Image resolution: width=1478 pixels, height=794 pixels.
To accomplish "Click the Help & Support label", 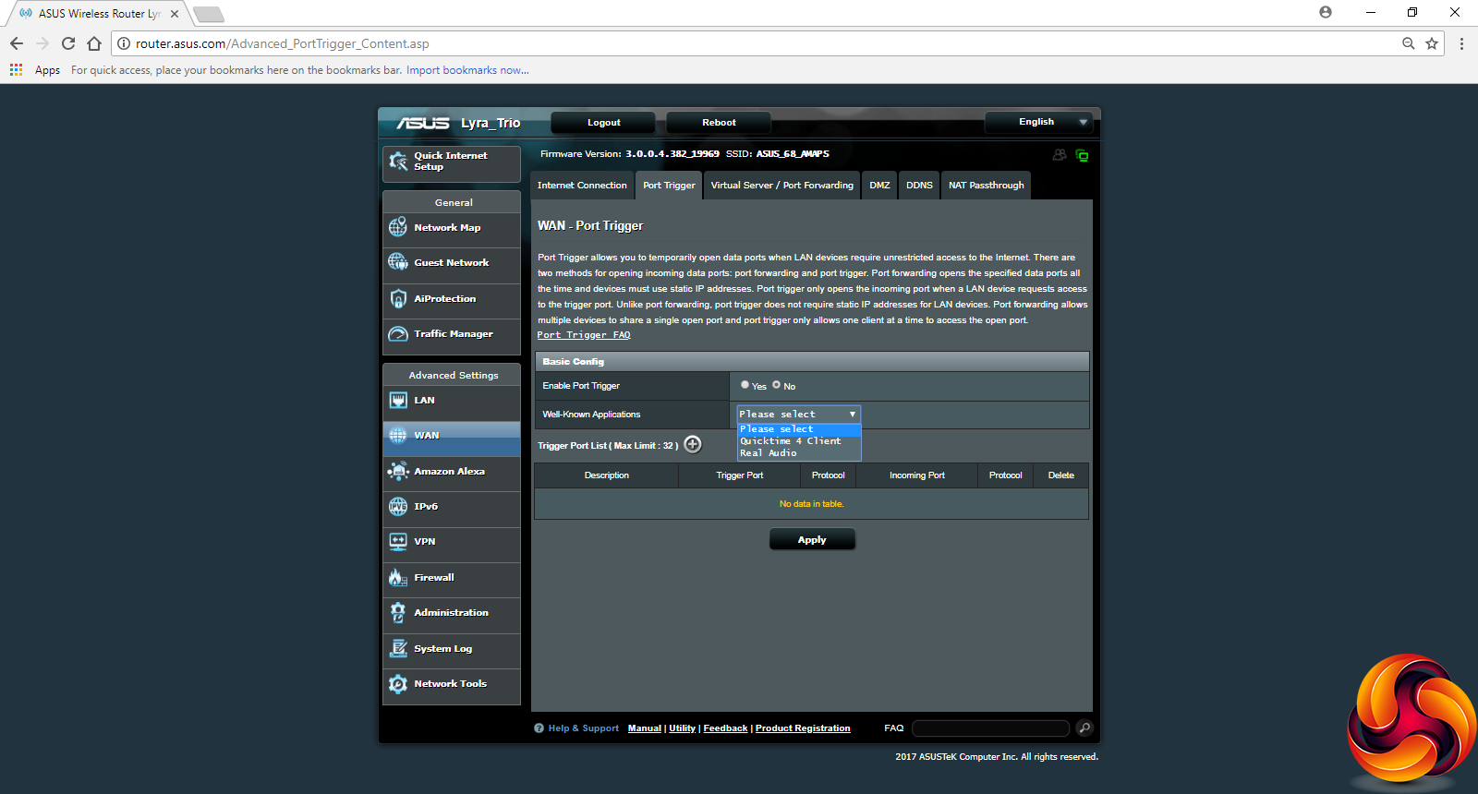I will tap(583, 728).
